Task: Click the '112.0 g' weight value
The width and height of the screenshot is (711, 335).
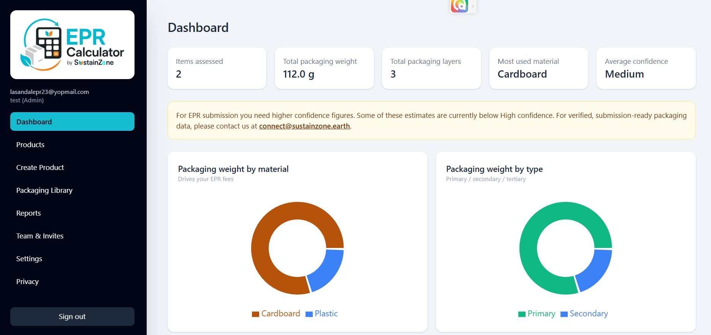Action: click(x=299, y=74)
